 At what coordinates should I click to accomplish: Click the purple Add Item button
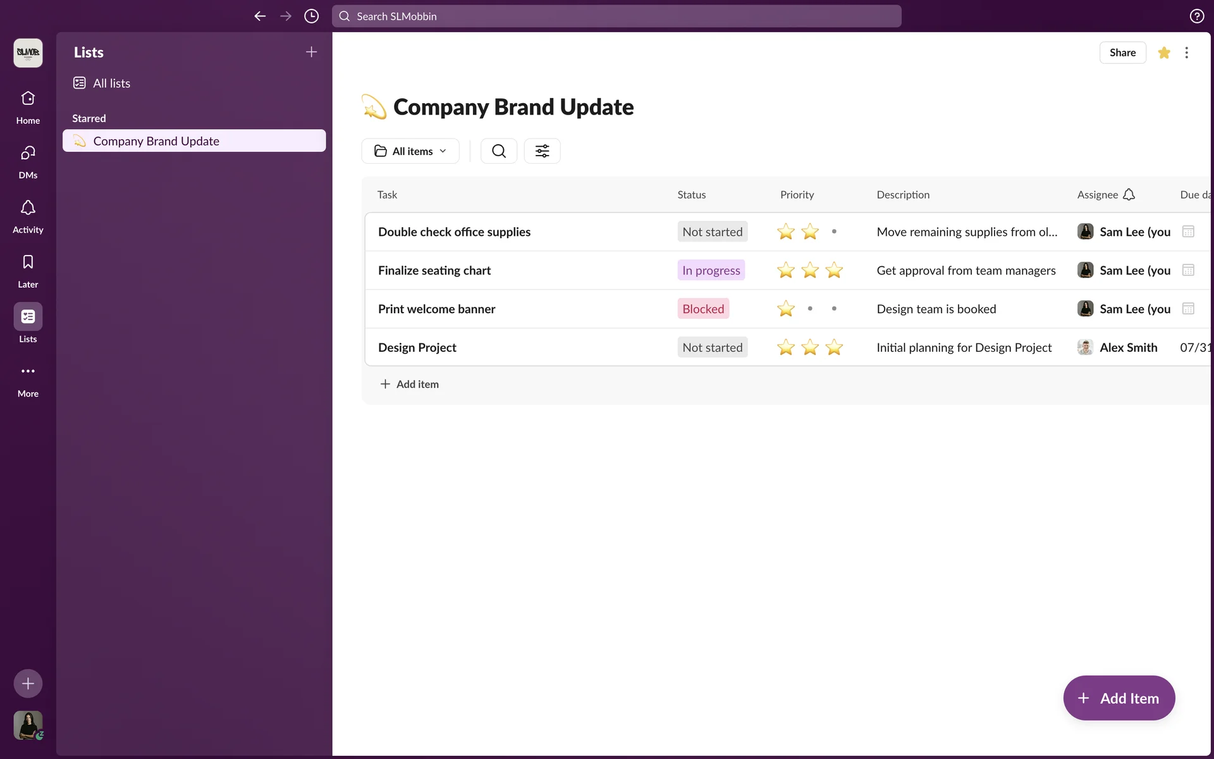pyautogui.click(x=1119, y=698)
